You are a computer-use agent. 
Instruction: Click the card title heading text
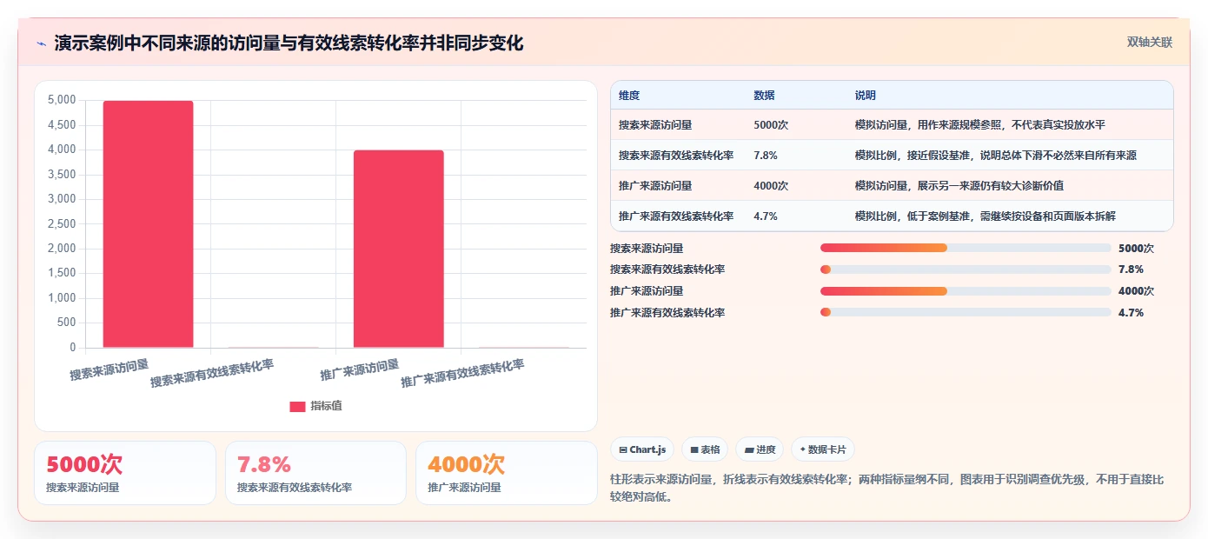pos(289,43)
